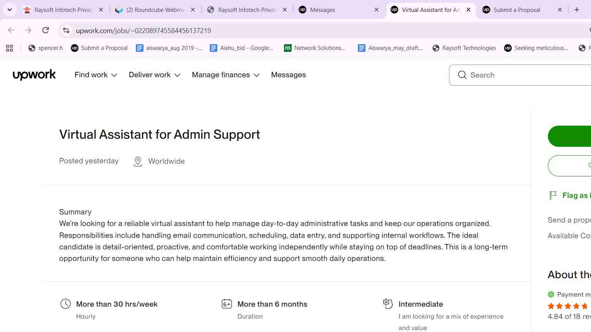Viewport: 591px width, 332px height.
Task: Close the Messages browser tab
Action: 376,10
